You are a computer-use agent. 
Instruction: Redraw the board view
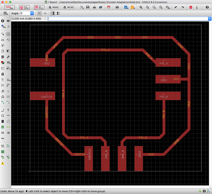161,7
